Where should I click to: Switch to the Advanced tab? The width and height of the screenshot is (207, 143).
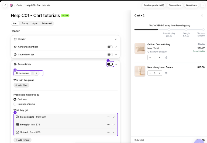(47, 23)
